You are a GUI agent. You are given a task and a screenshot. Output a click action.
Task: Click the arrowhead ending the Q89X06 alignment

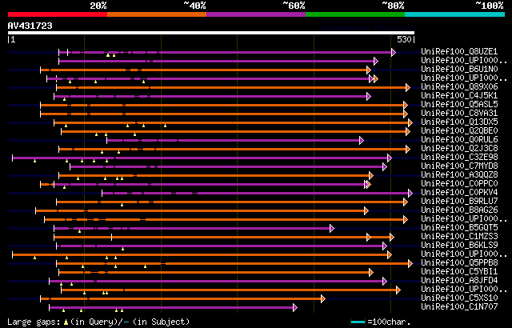pos(408,87)
